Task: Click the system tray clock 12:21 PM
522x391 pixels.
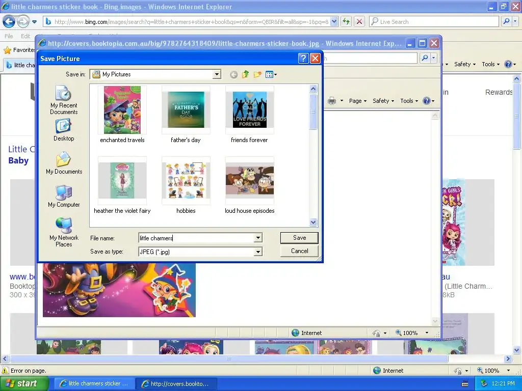Action: click(x=503, y=383)
